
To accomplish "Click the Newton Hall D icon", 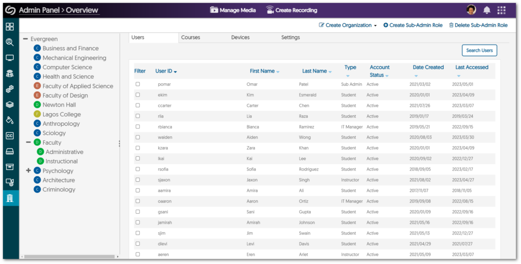I will pyautogui.click(x=37, y=105).
